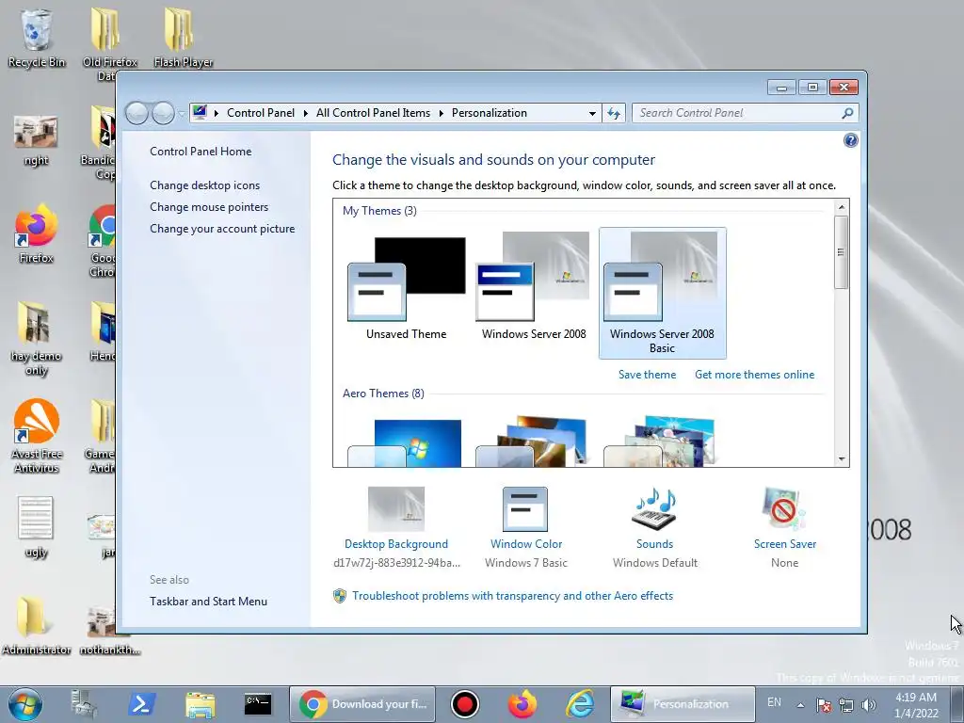Select the Firefox desktop shortcut
Viewport: 964px width, 723px height.
(x=37, y=233)
